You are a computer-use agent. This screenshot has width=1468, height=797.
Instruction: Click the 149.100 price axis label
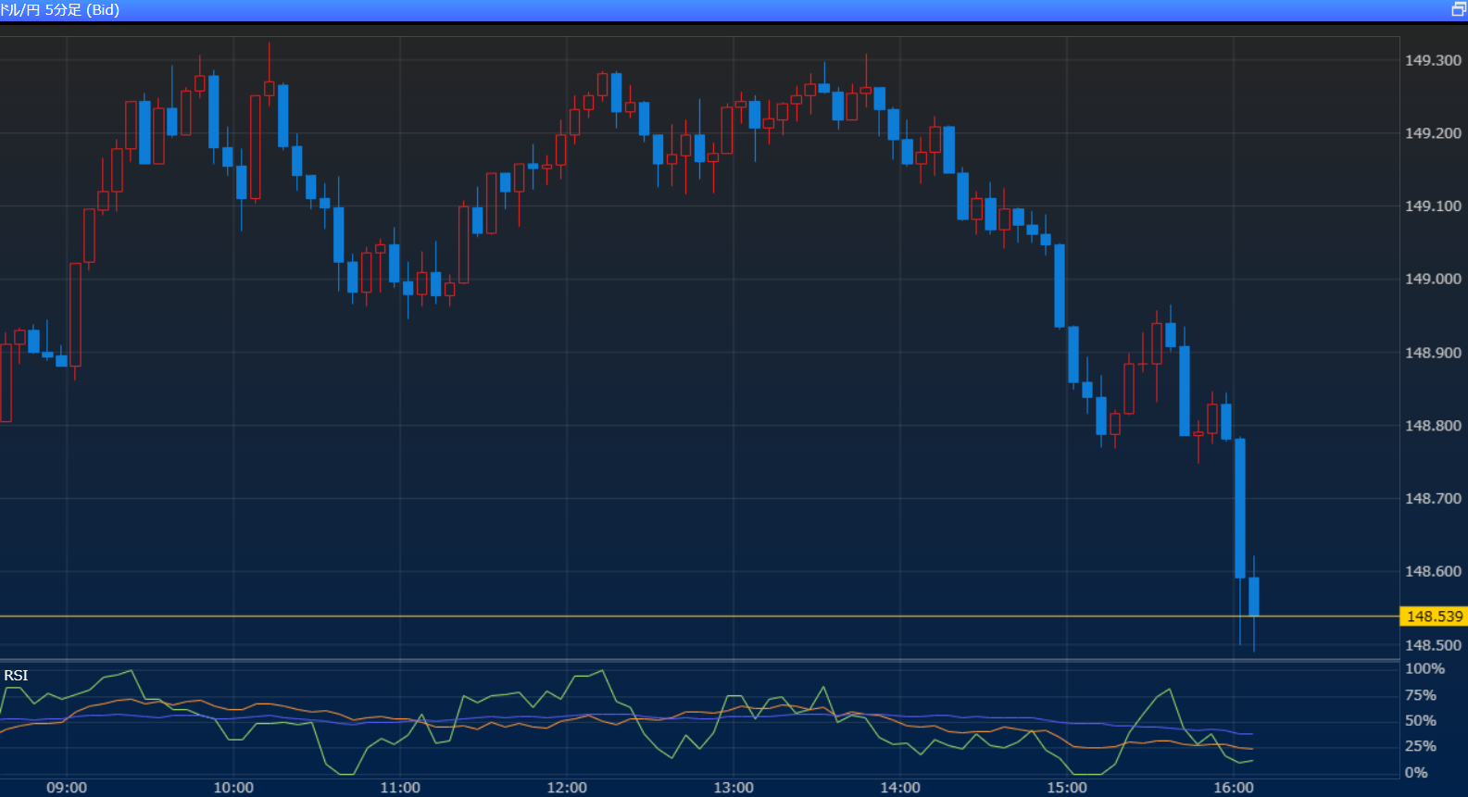[x=1433, y=206]
